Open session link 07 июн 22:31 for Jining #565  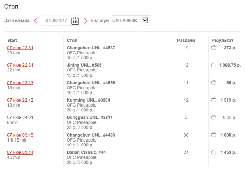20,65
